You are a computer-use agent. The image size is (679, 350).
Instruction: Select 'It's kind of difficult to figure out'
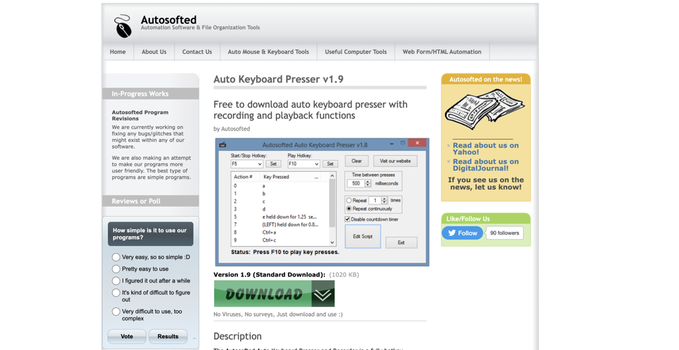[x=116, y=293]
